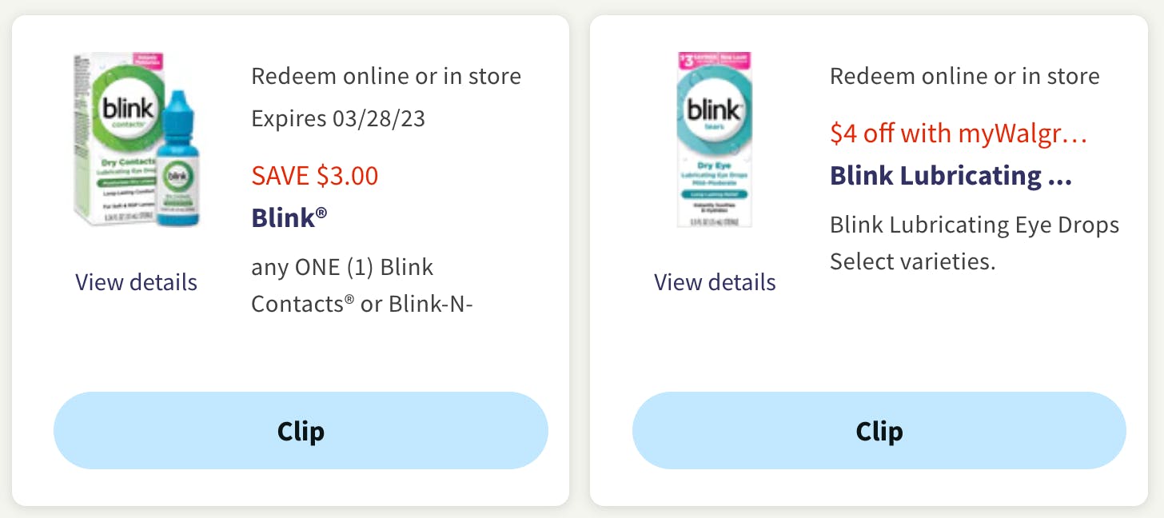Open View details under the Blink Tears box
This screenshot has height=518, width=1164.
pos(715,282)
